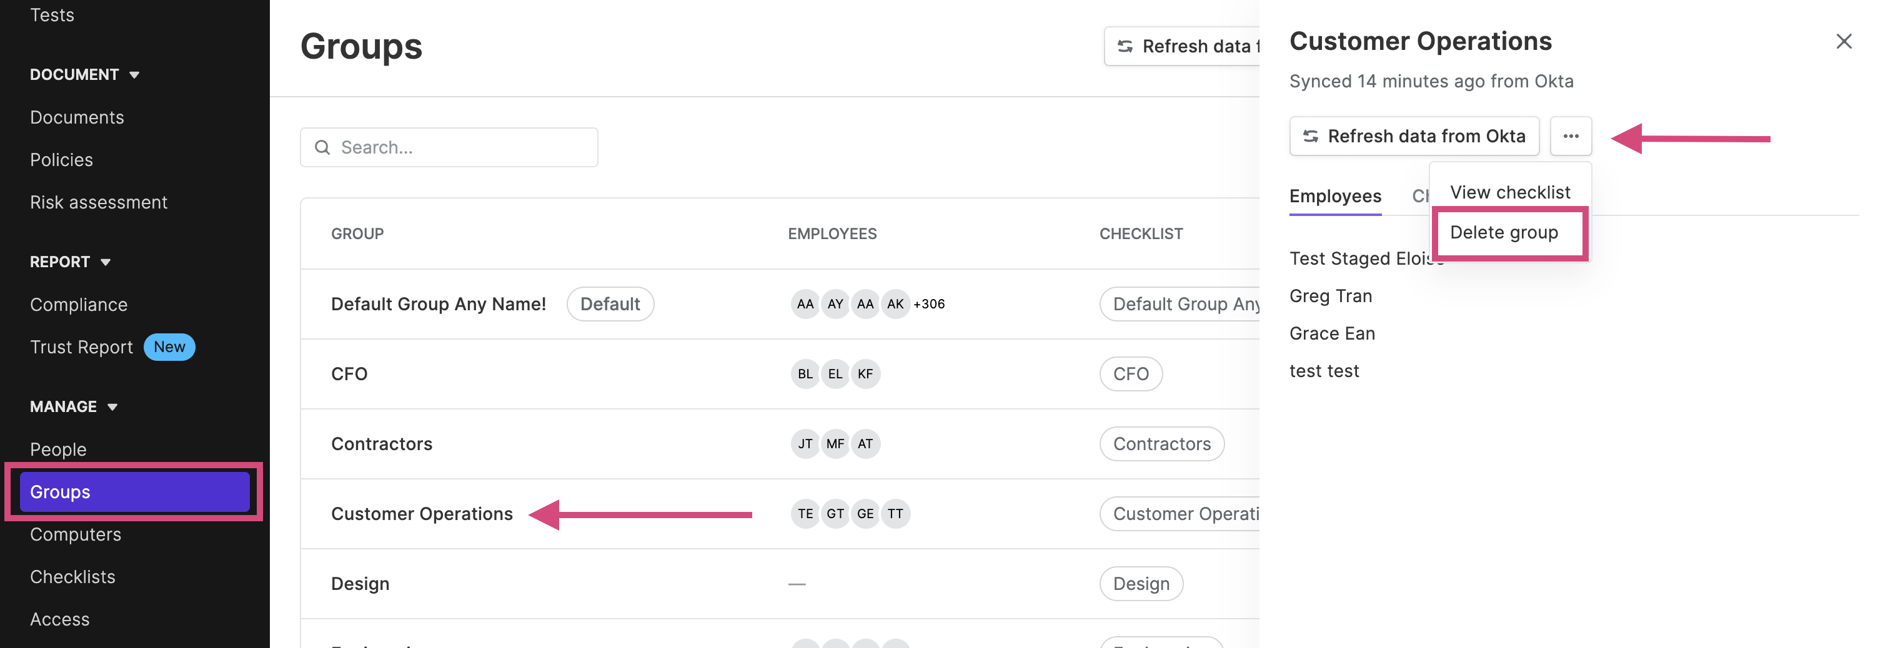Click Refresh data from Okta in panel
This screenshot has width=1883, height=648.
[1414, 136]
